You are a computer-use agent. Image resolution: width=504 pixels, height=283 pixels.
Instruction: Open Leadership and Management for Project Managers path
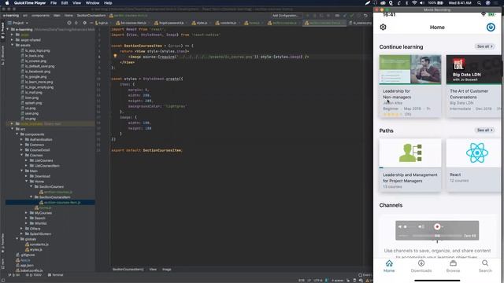pyautogui.click(x=410, y=165)
